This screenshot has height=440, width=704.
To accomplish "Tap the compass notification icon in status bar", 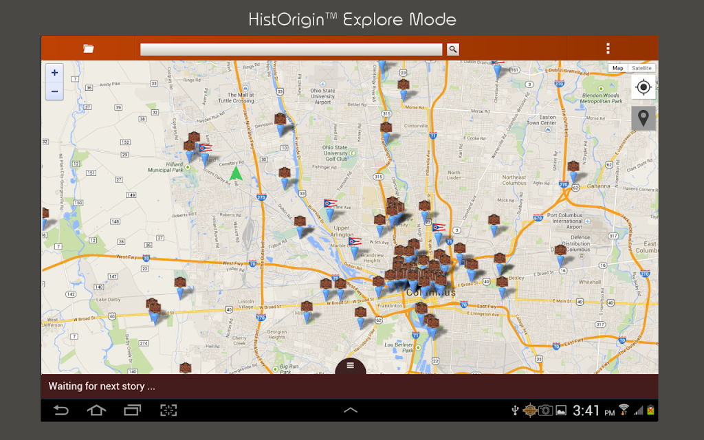I will point(530,410).
